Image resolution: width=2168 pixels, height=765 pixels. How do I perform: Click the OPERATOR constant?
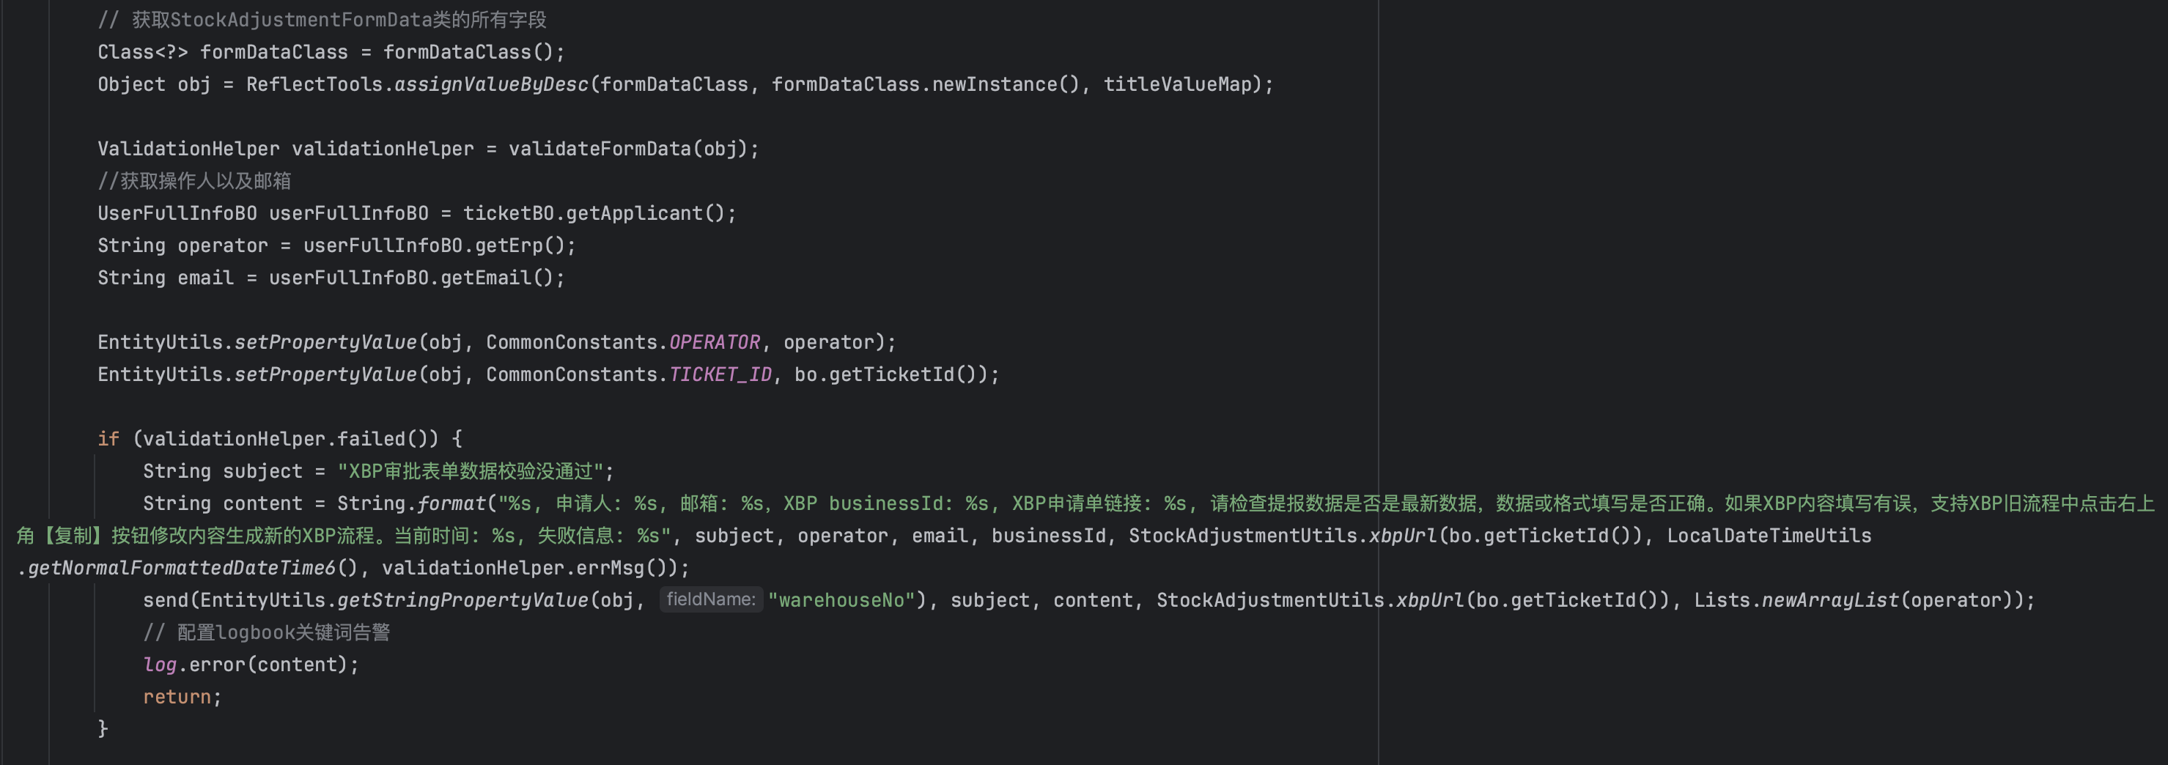714,341
